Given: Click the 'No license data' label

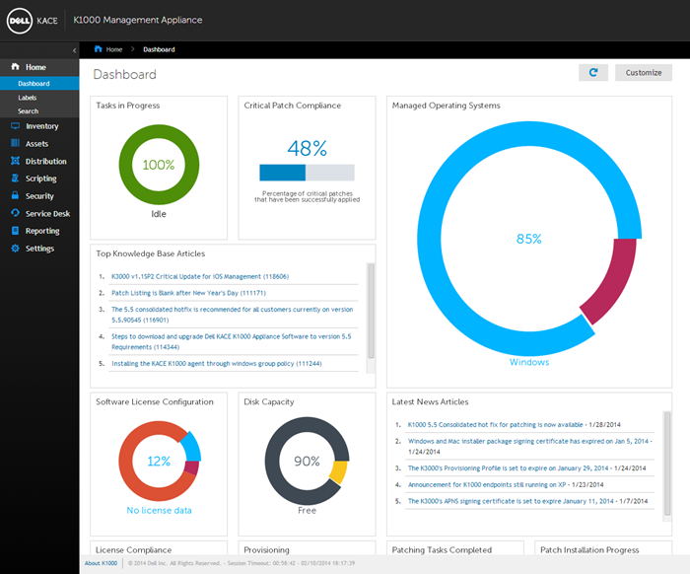Looking at the screenshot, I should point(159,510).
